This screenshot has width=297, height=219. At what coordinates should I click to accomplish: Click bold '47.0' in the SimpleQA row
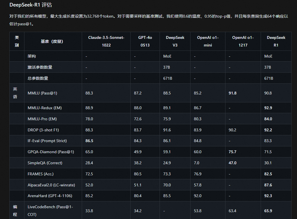coord(233,163)
